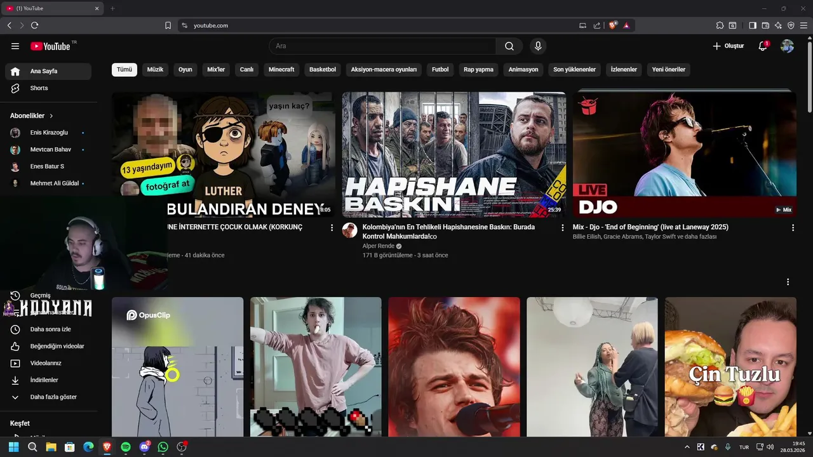
Task: Open the account avatar menu
Action: coord(787,46)
